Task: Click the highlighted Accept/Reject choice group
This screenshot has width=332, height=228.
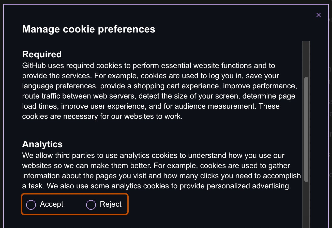Action: pyautogui.click(x=74, y=204)
